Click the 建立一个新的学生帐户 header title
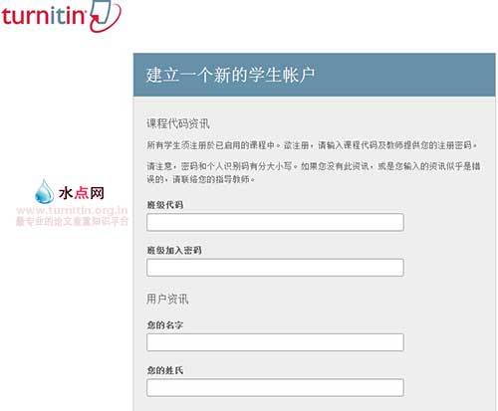This screenshot has height=411, width=498. pos(230,75)
